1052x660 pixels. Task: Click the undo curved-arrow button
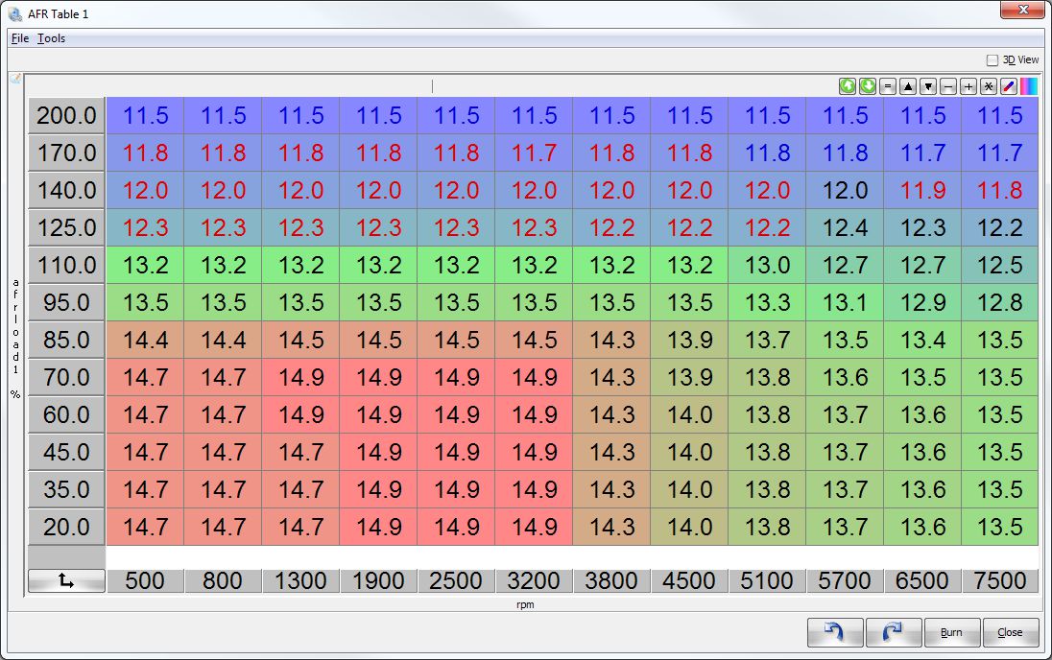pyautogui.click(x=835, y=632)
